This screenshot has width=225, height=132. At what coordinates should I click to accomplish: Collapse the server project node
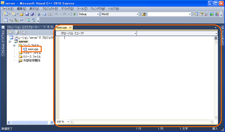(x=10, y=42)
